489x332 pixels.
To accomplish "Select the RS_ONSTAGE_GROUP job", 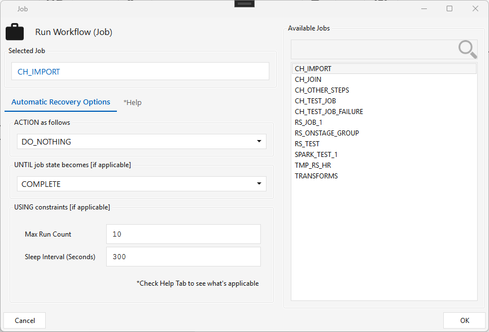I will (x=384, y=133).
